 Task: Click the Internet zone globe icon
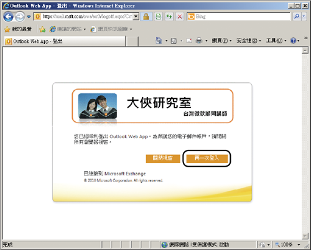pyautogui.click(x=165, y=245)
